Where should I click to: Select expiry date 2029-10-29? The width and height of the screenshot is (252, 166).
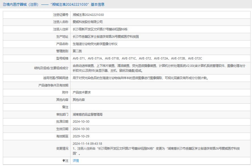[81, 136]
